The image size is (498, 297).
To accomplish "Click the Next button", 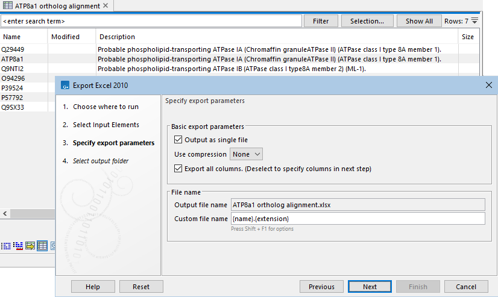I will [x=370, y=287].
